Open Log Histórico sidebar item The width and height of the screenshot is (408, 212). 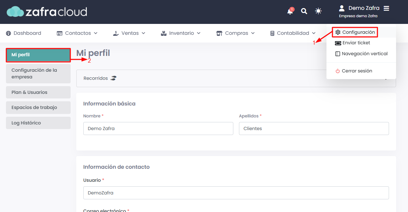click(x=38, y=123)
